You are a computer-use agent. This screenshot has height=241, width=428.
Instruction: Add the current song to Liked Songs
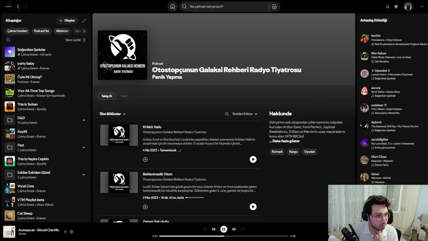point(71,232)
